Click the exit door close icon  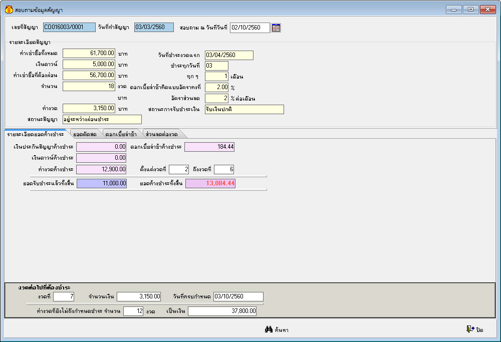tap(470, 329)
